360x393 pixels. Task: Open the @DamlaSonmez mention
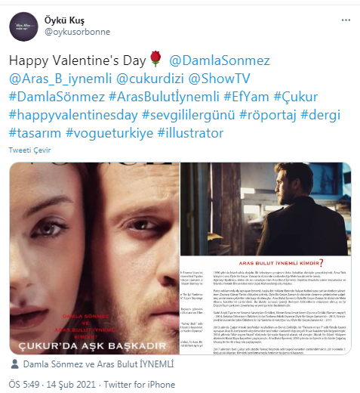[220, 60]
